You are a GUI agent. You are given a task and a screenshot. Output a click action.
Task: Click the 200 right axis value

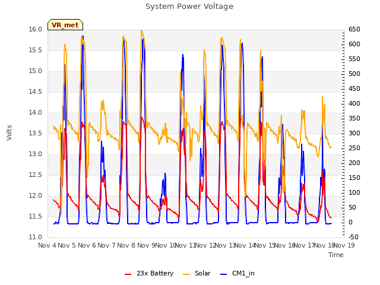coord(354,163)
